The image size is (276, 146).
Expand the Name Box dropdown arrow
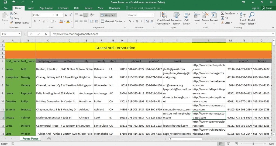point(19,34)
